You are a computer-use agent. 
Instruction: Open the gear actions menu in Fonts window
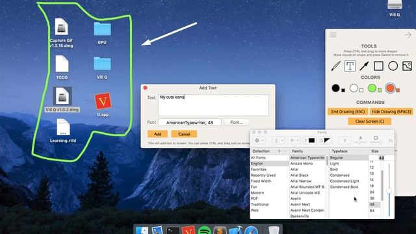[259, 140]
